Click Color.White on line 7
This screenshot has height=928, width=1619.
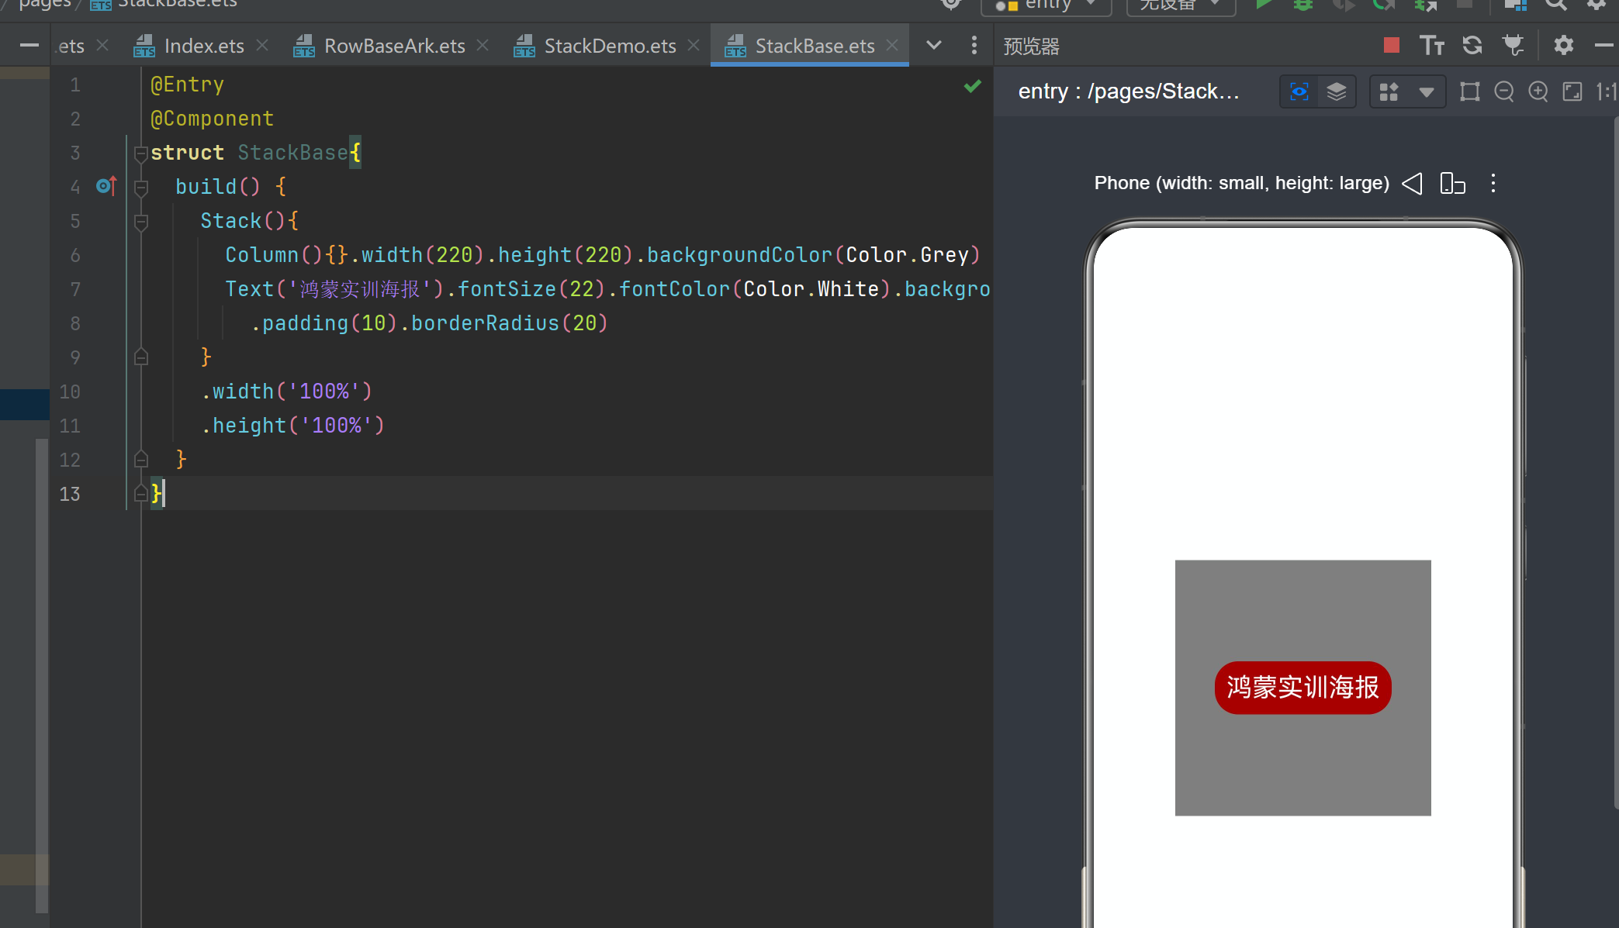[x=811, y=289]
